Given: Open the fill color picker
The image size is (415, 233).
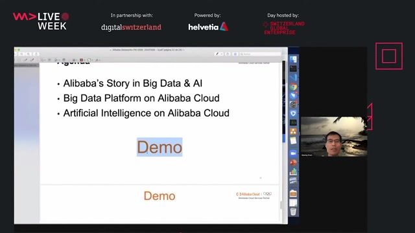Looking at the screenshot, I should coord(89,60).
